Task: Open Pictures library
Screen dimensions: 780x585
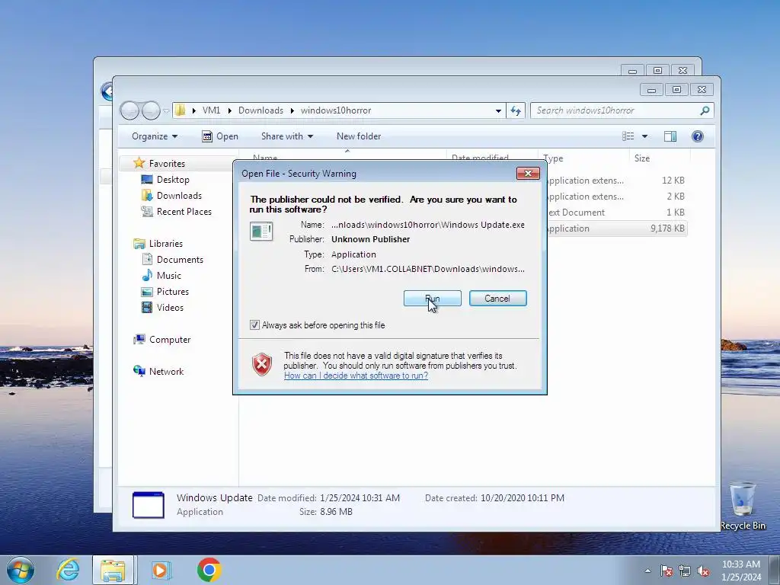Action: [x=172, y=292]
